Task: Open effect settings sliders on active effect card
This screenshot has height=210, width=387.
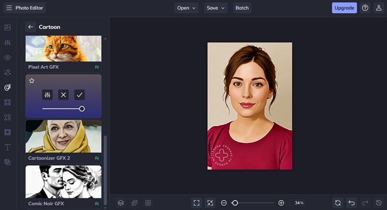Action: click(x=47, y=94)
